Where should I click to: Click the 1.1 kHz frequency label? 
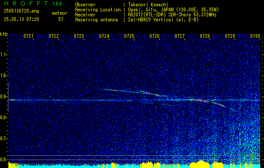3,55
